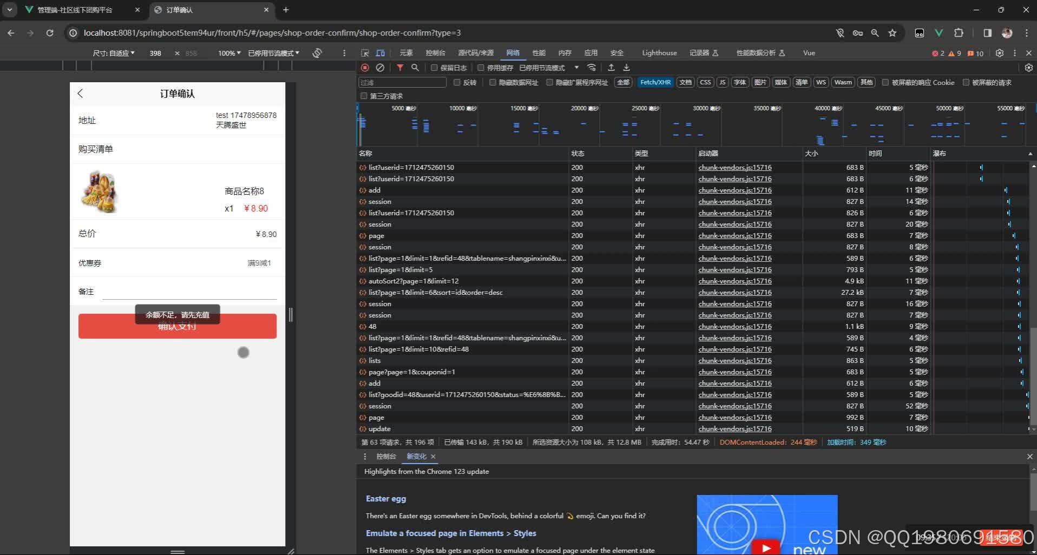
Task: Open network search magnifier icon
Action: tap(415, 68)
